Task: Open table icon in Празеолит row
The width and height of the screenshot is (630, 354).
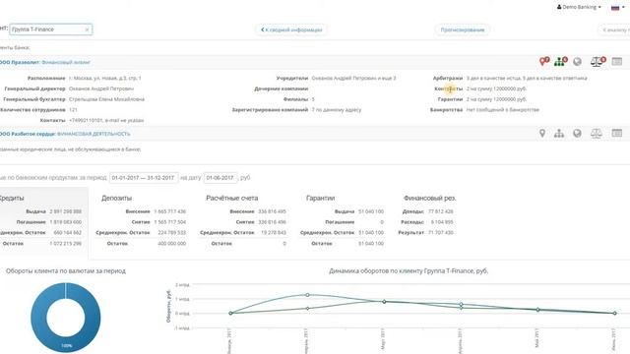Action: 617,61
